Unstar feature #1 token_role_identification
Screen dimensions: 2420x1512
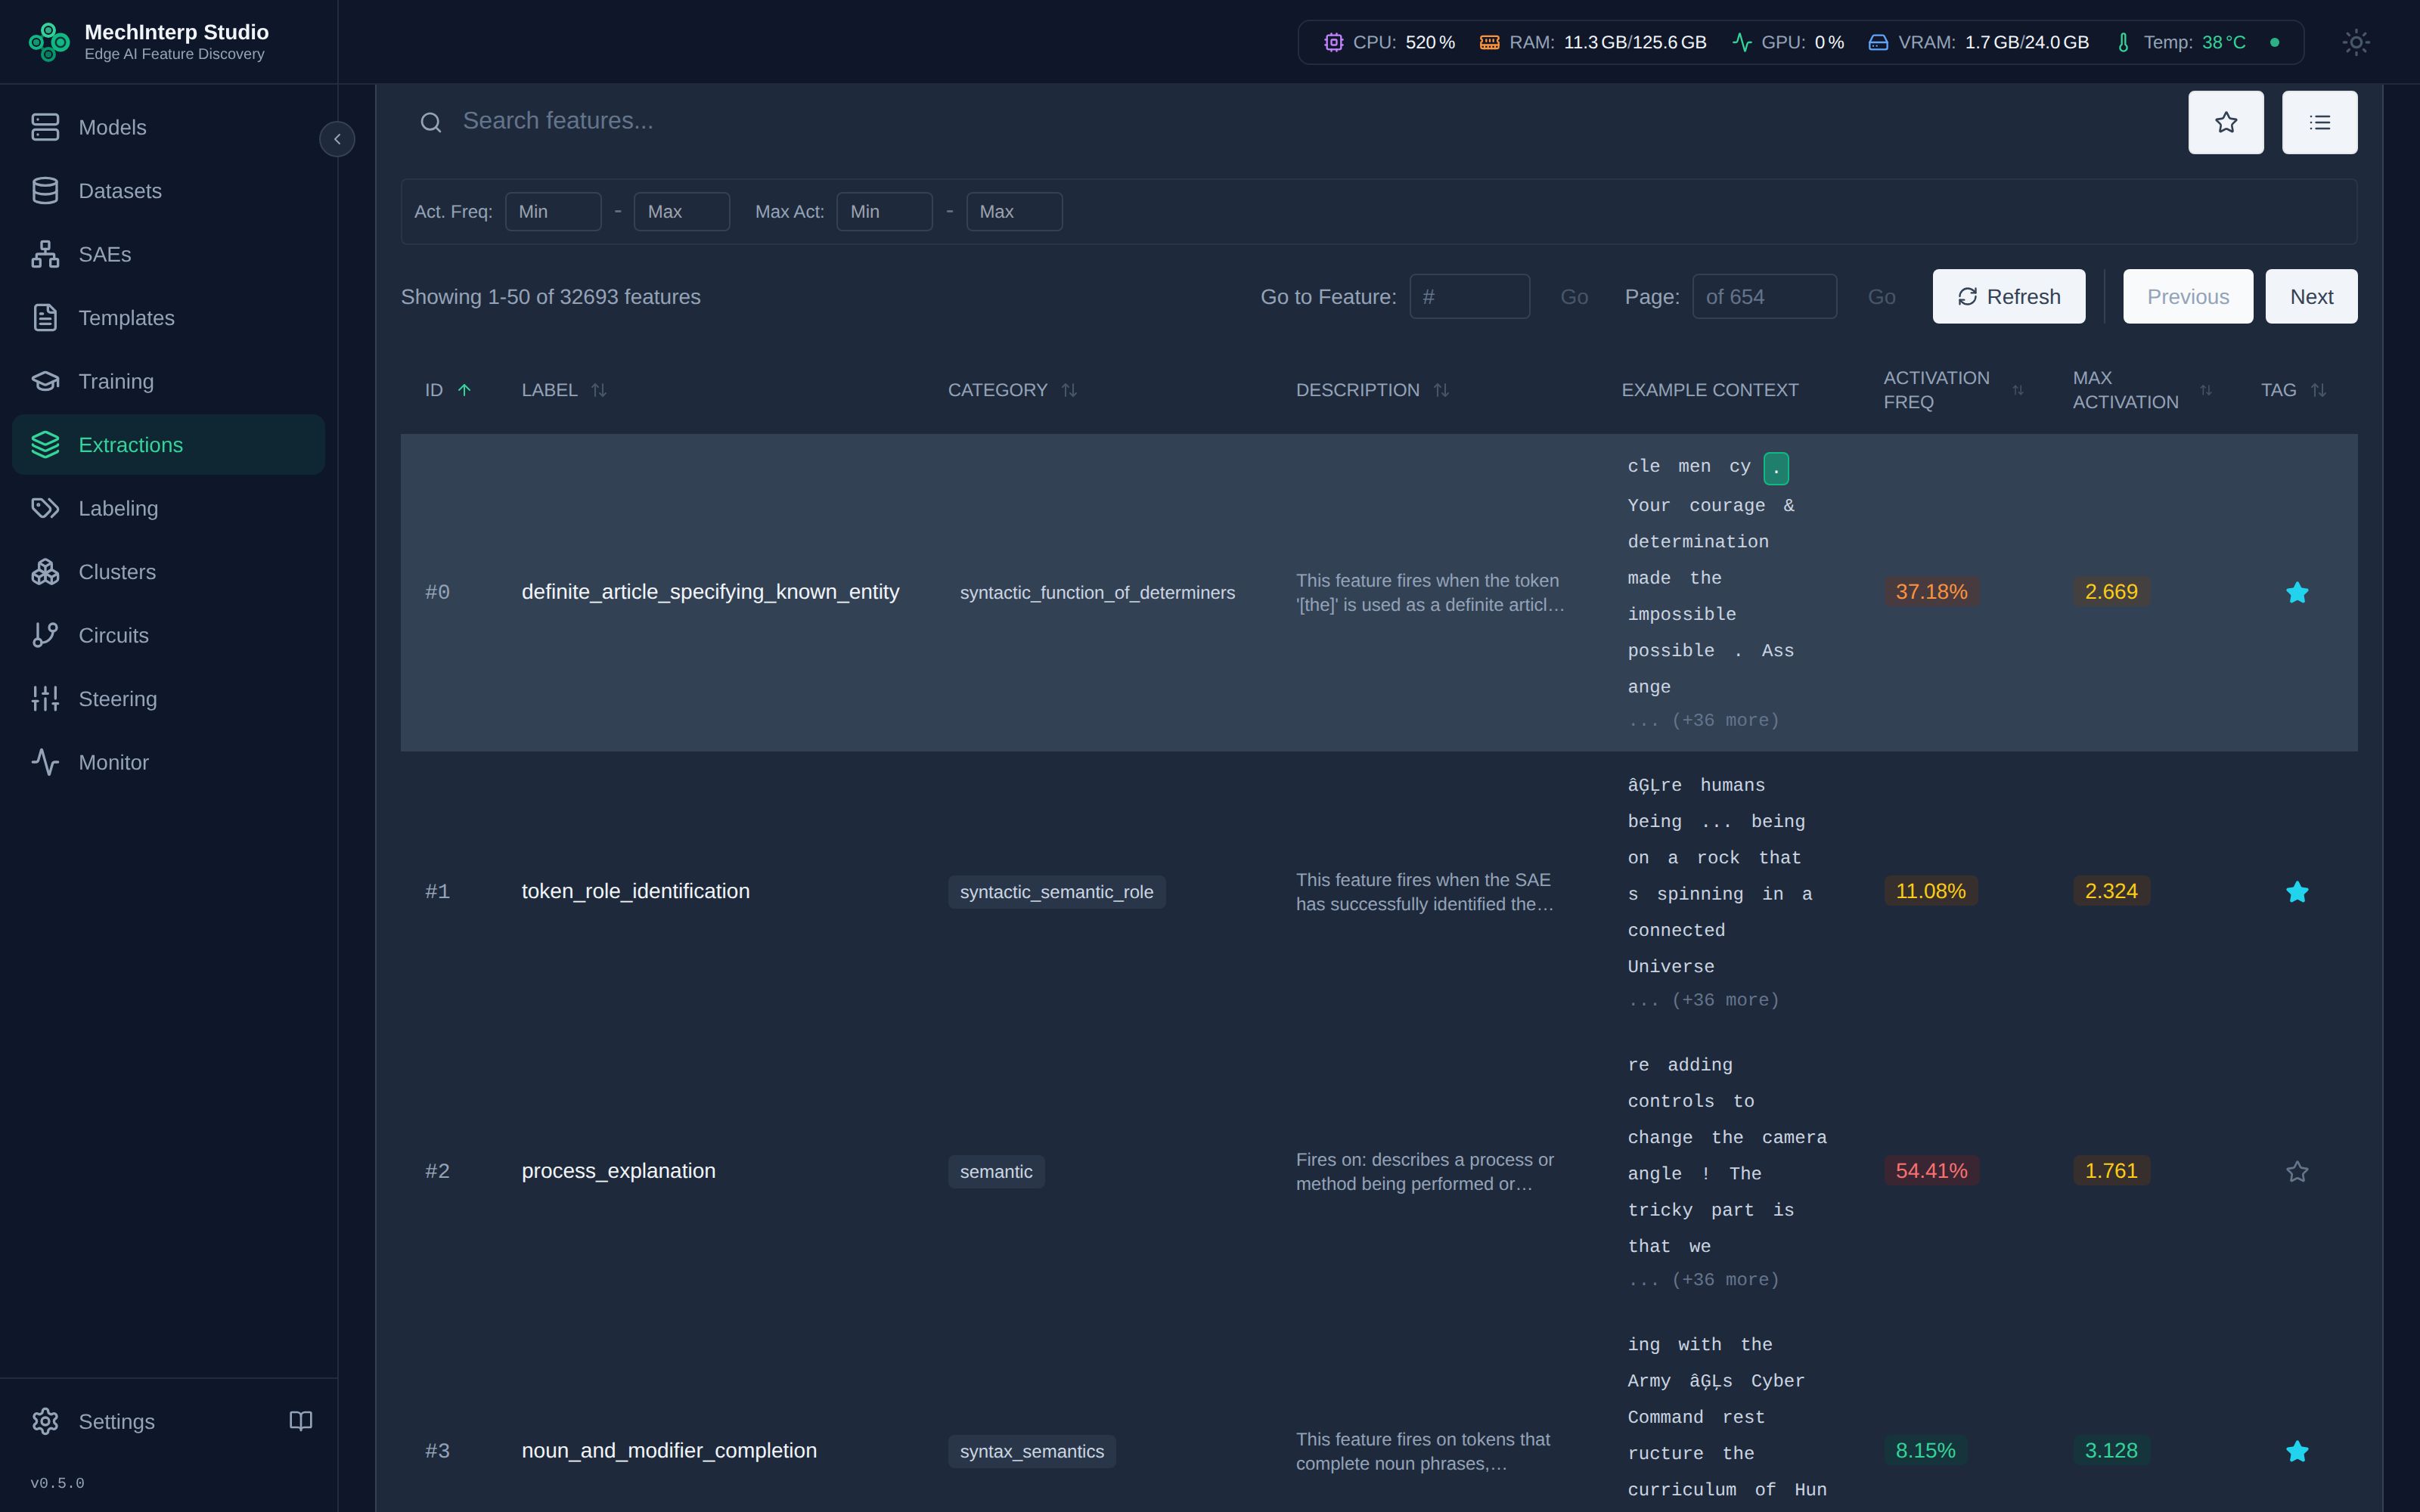click(2297, 892)
